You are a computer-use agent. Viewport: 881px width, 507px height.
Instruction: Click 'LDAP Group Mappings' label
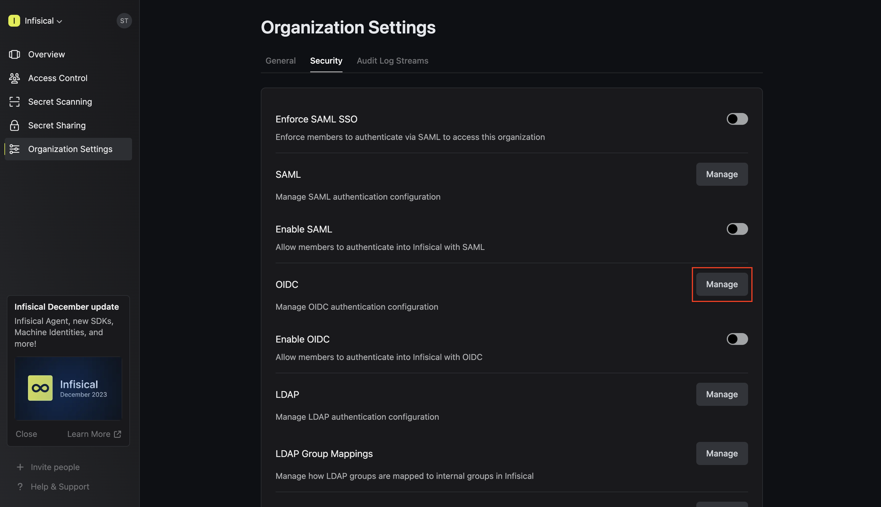point(324,454)
